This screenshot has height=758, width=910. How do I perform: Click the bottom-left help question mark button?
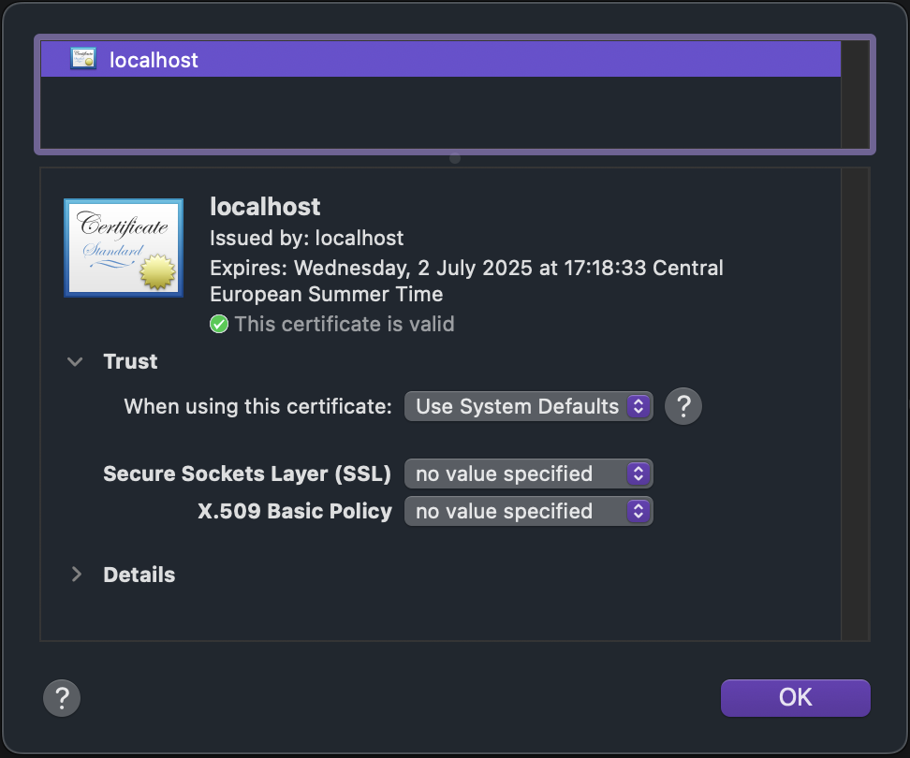62,697
